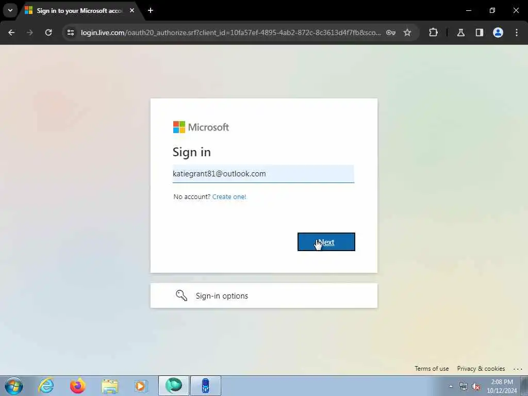Show hidden system tray icons
Screen dimensions: 528x396
click(451, 387)
